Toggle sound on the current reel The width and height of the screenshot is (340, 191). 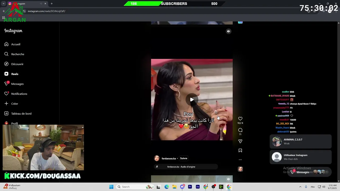pyautogui.click(x=228, y=31)
